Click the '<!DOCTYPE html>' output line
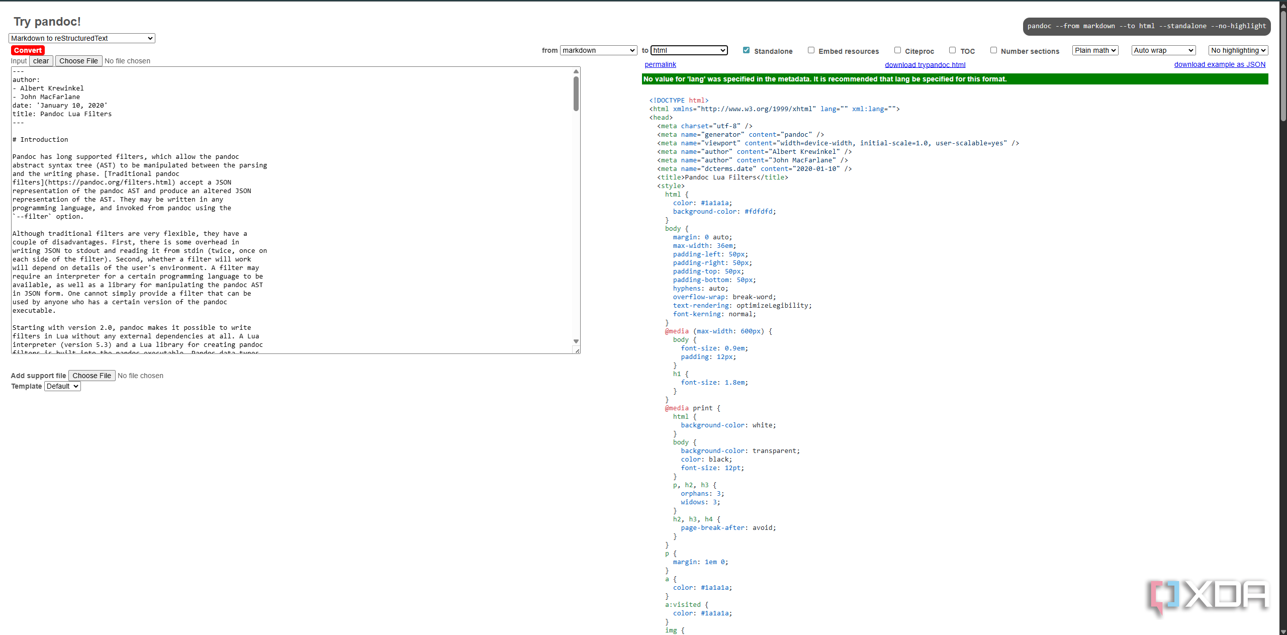This screenshot has width=1287, height=635. (x=679, y=101)
